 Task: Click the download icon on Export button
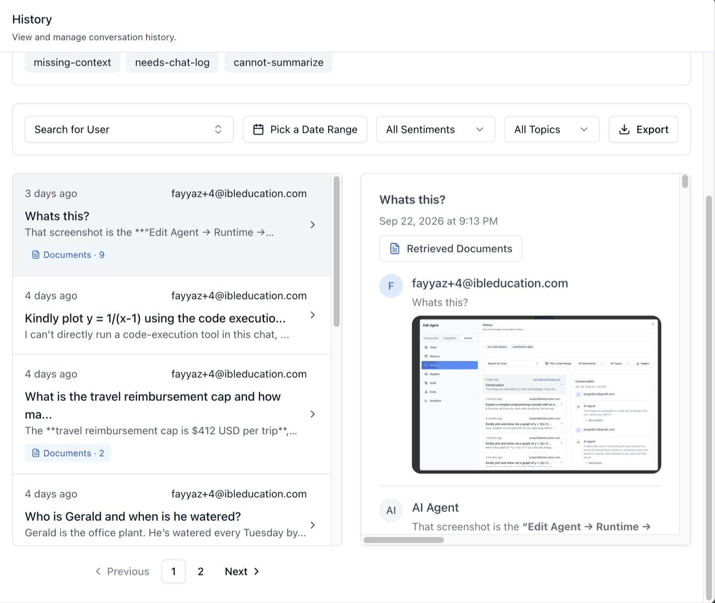coord(625,130)
